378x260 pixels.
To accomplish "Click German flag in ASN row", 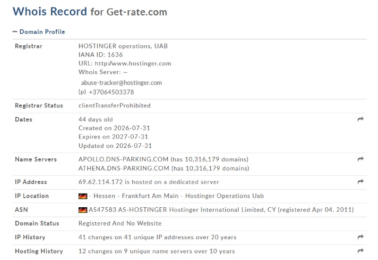I will pyautogui.click(x=83, y=210).
